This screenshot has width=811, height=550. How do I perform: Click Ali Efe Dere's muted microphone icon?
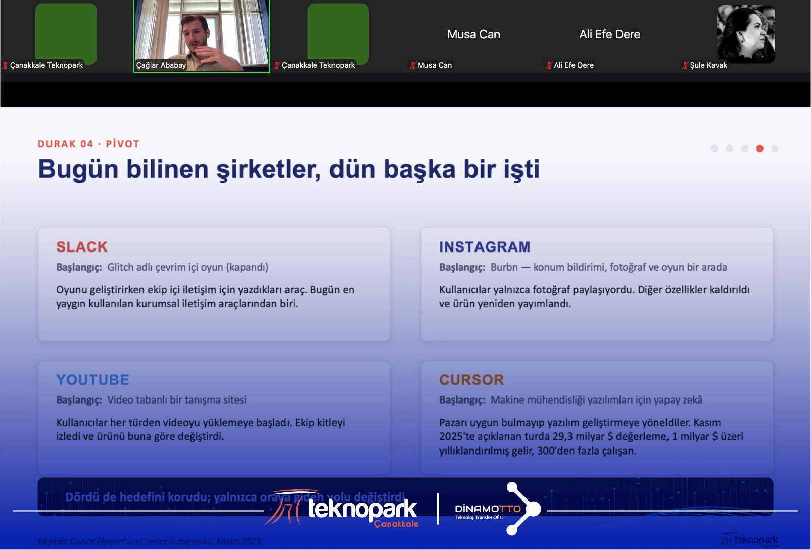tap(549, 65)
